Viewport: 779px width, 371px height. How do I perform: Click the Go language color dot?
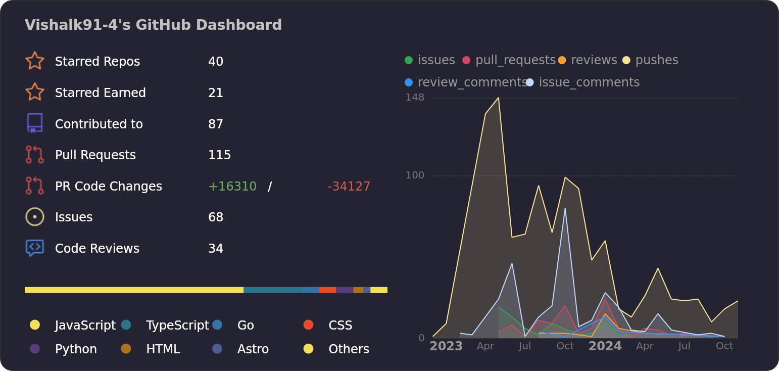[x=217, y=324]
